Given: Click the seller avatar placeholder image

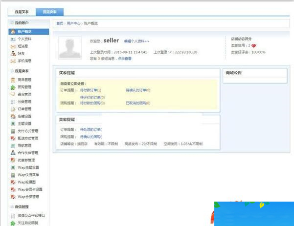Looking at the screenshot, I should [70, 48].
